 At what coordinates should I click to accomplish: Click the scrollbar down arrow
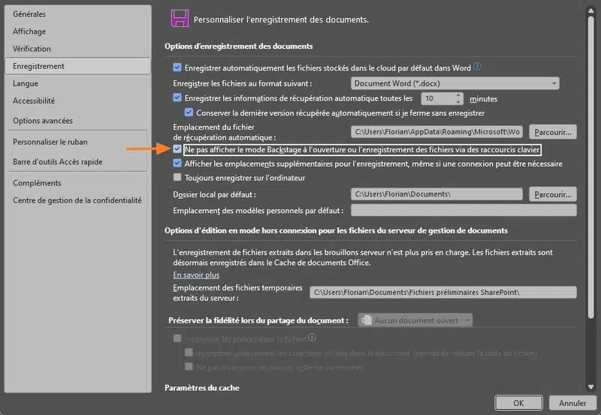(590, 386)
